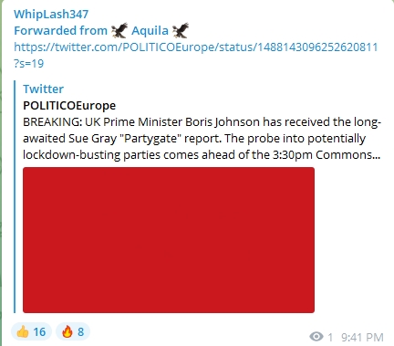Click the 8 fire reaction count
Screen dimensions: 394x346
pos(80,331)
